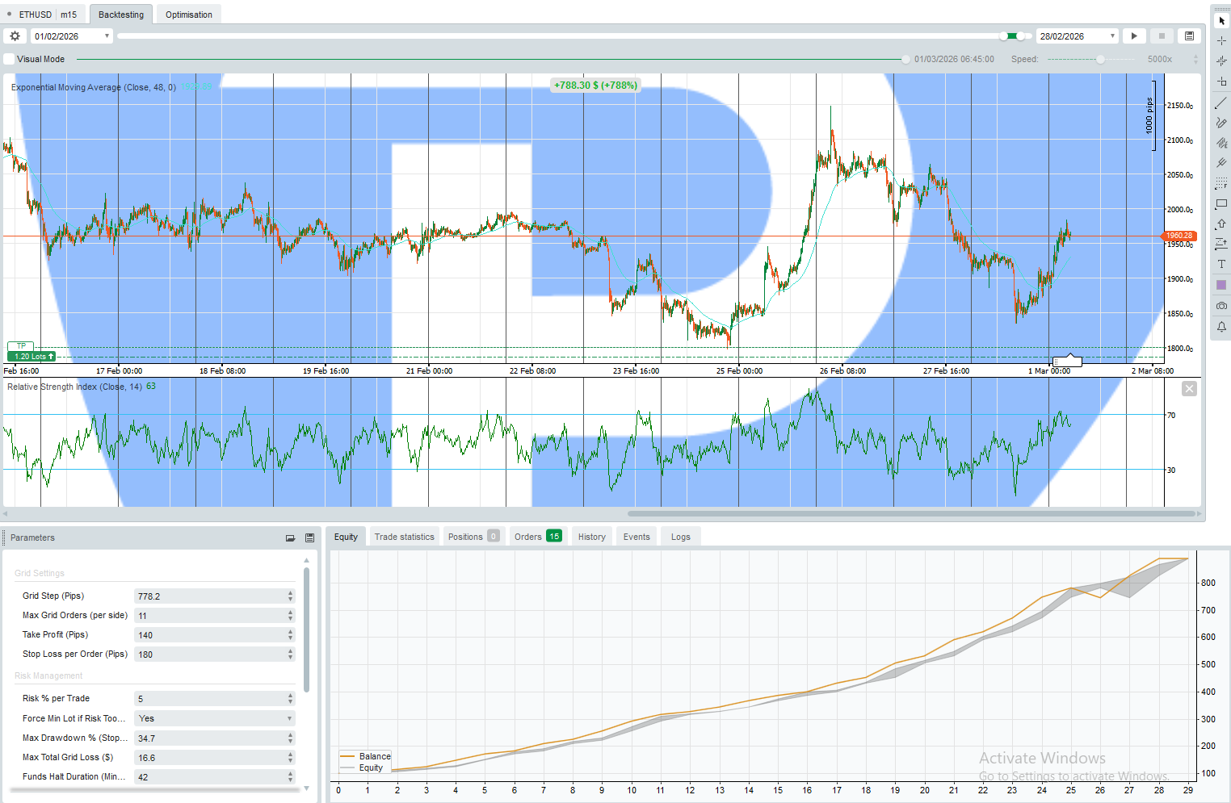The image size is (1231, 803).
Task: Close the Relative Strength Index panel
Action: (1189, 389)
